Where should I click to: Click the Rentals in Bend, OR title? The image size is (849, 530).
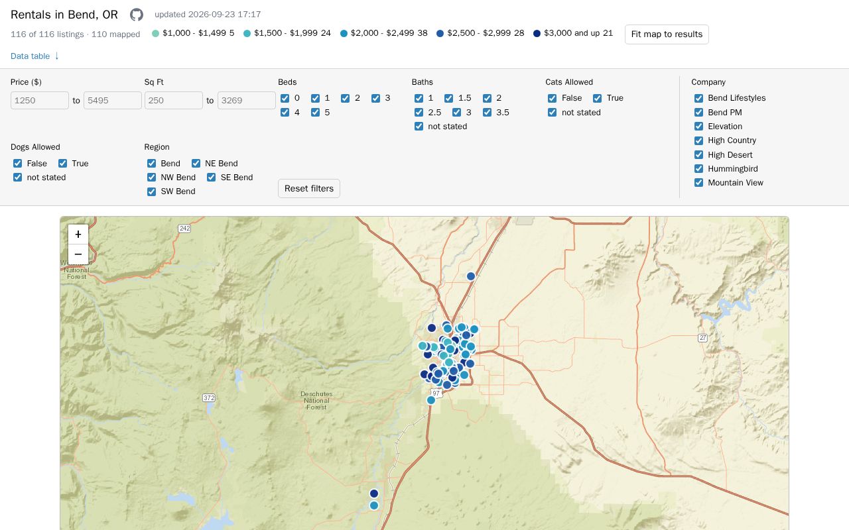click(x=64, y=15)
